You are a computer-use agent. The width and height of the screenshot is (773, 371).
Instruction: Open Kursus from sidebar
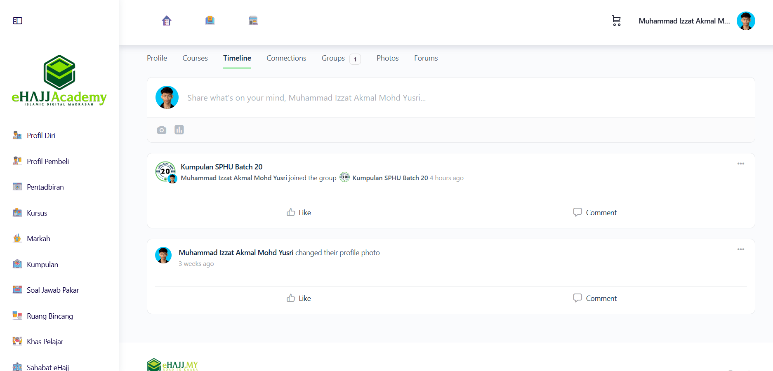tap(37, 213)
